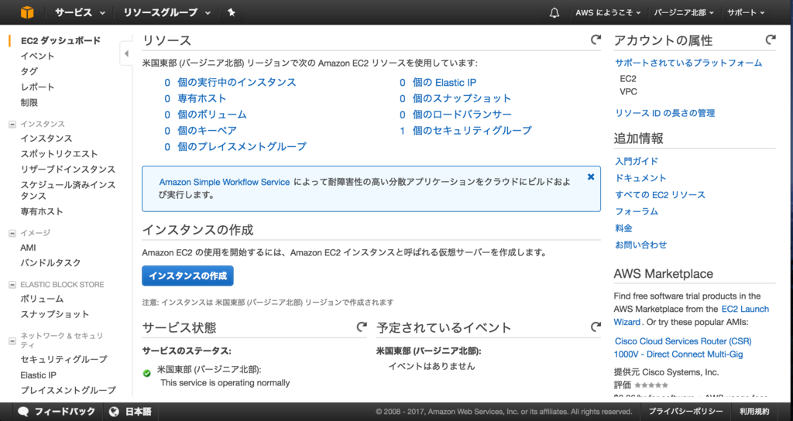
Task: Open リザーブドインスタンス in the sidebar
Action: click(x=68, y=169)
